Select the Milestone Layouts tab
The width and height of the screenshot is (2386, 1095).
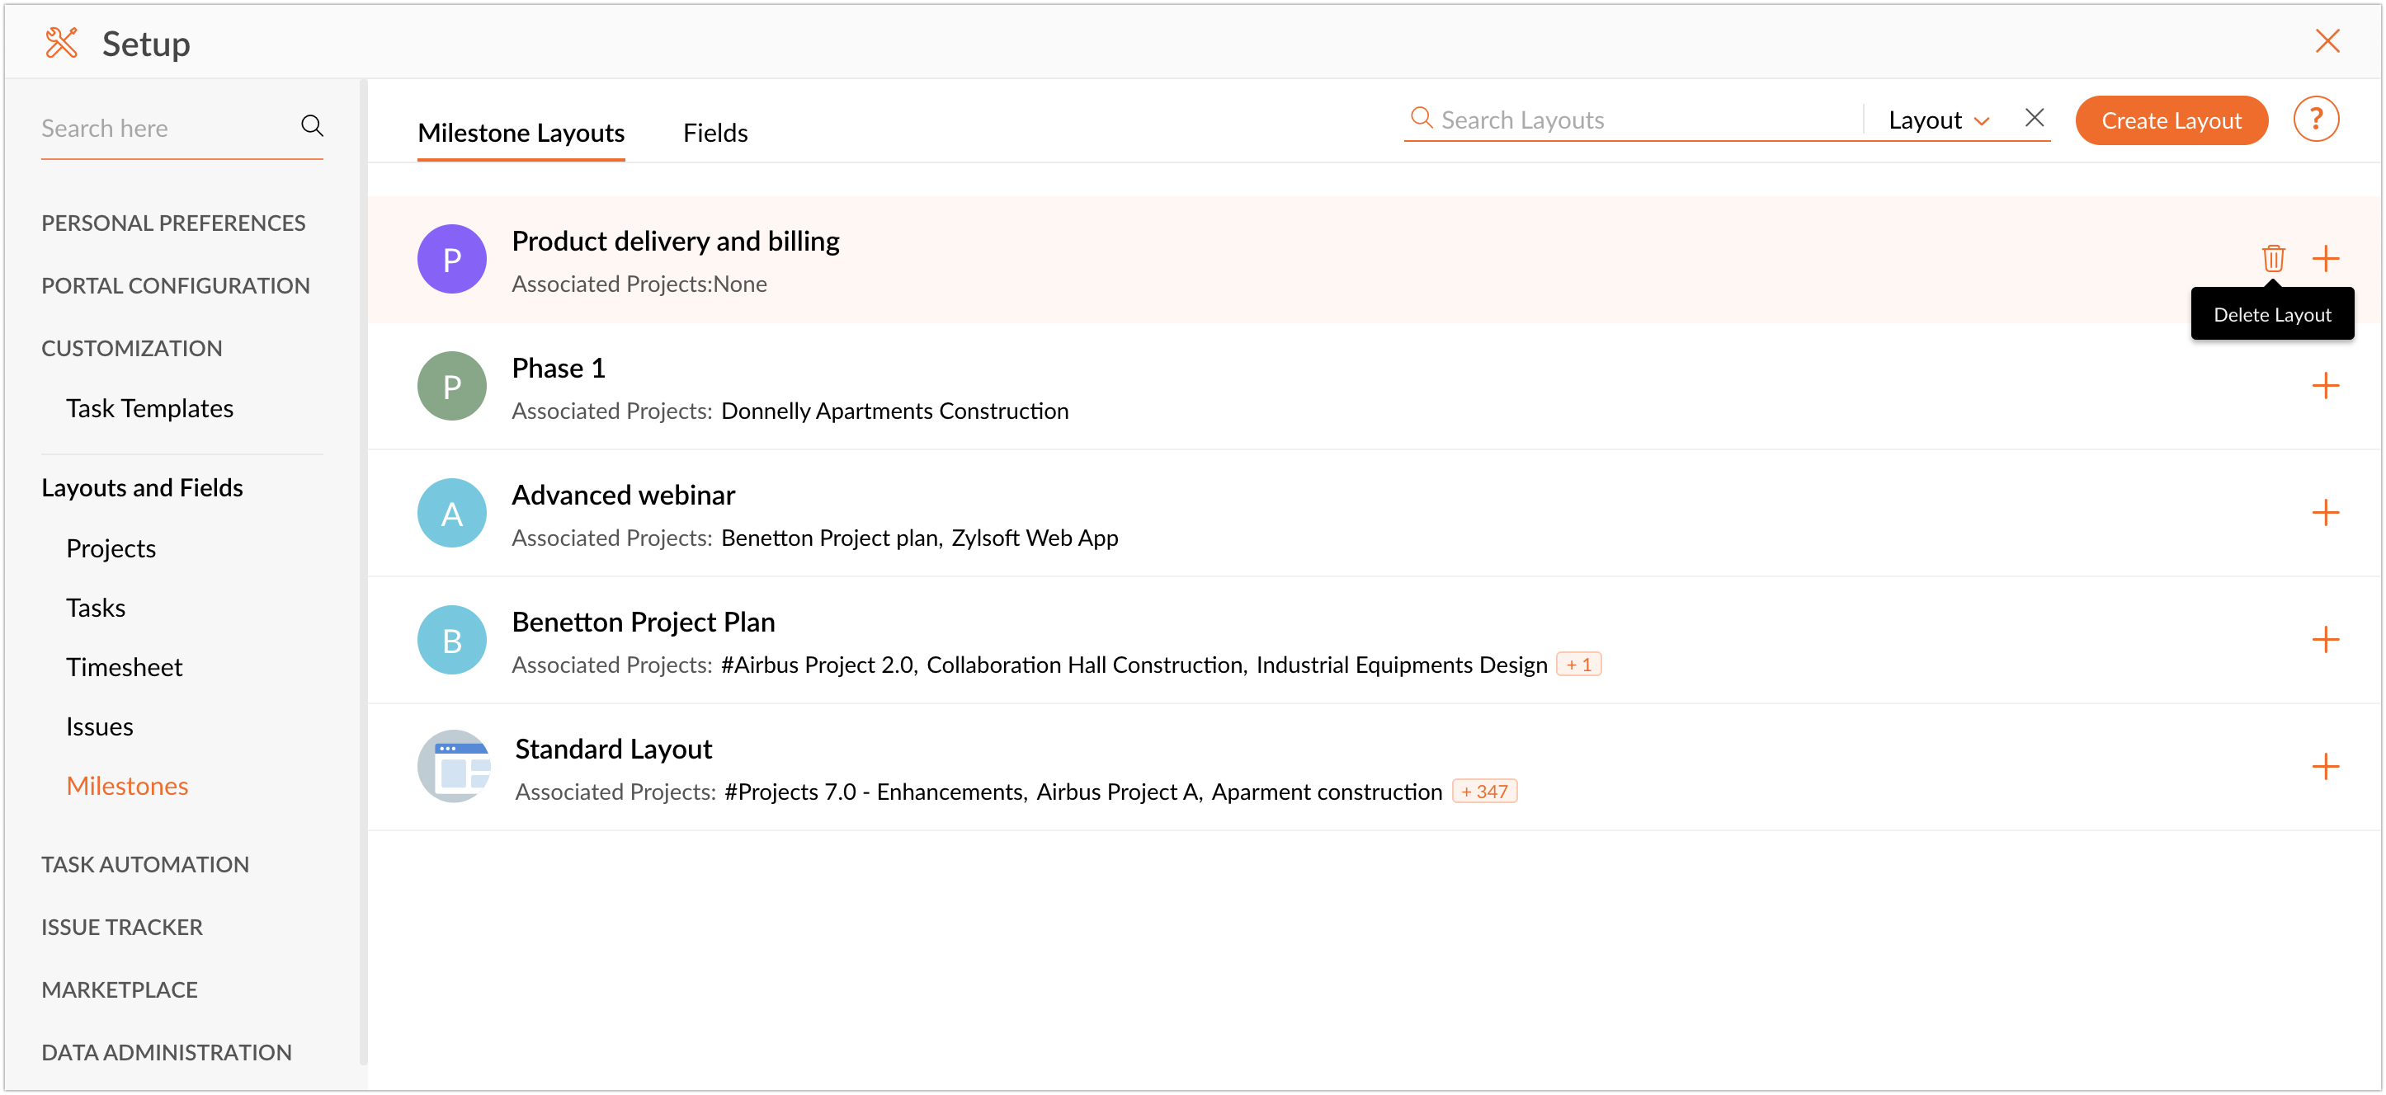(521, 134)
